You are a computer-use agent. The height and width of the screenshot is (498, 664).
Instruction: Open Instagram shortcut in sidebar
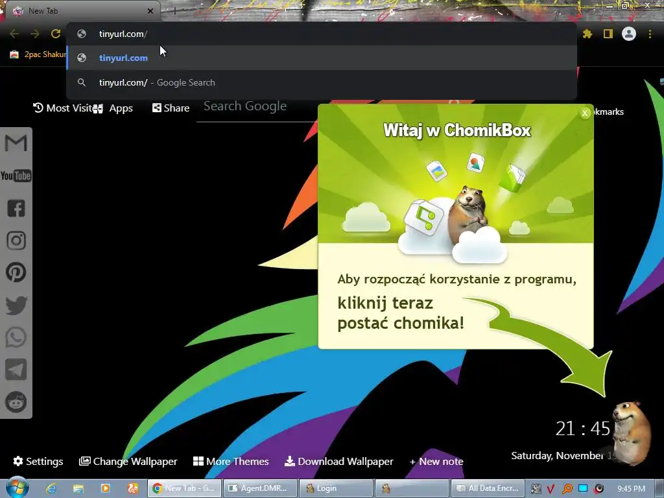point(16,240)
